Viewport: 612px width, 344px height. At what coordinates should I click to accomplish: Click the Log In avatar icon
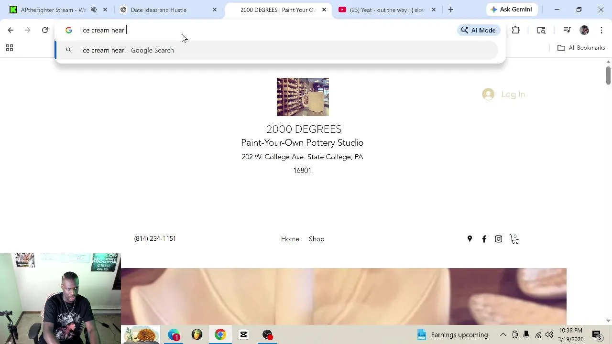[x=488, y=94]
